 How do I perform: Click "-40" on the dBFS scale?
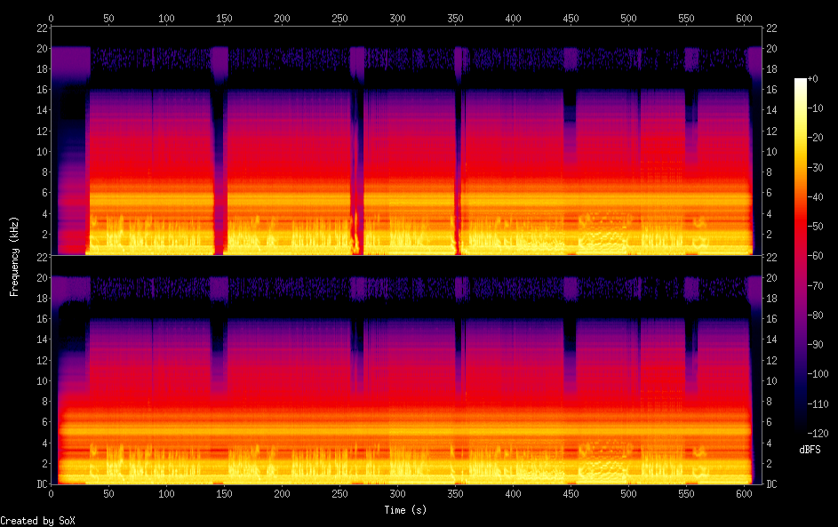pyautogui.click(x=816, y=196)
